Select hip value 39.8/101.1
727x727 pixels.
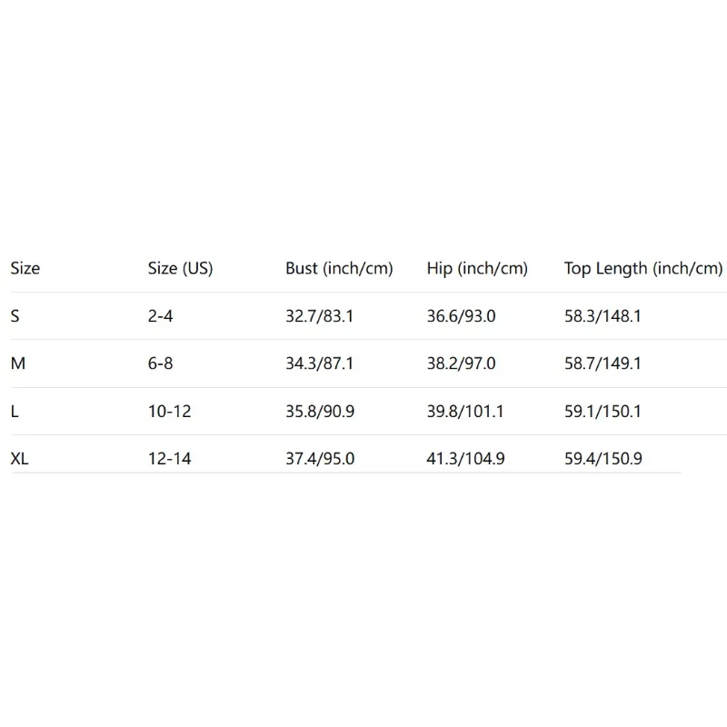click(x=464, y=412)
